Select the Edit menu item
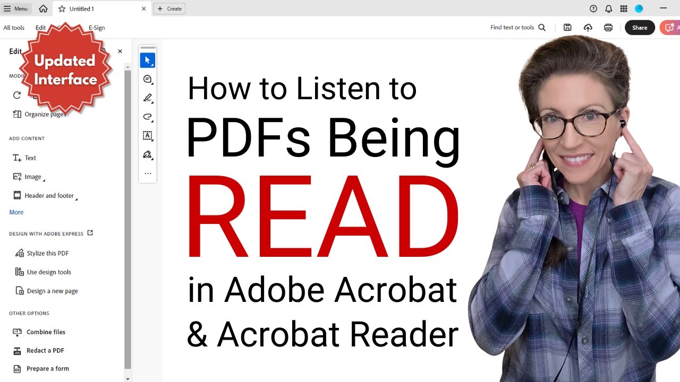This screenshot has width=680, height=382. coord(40,28)
